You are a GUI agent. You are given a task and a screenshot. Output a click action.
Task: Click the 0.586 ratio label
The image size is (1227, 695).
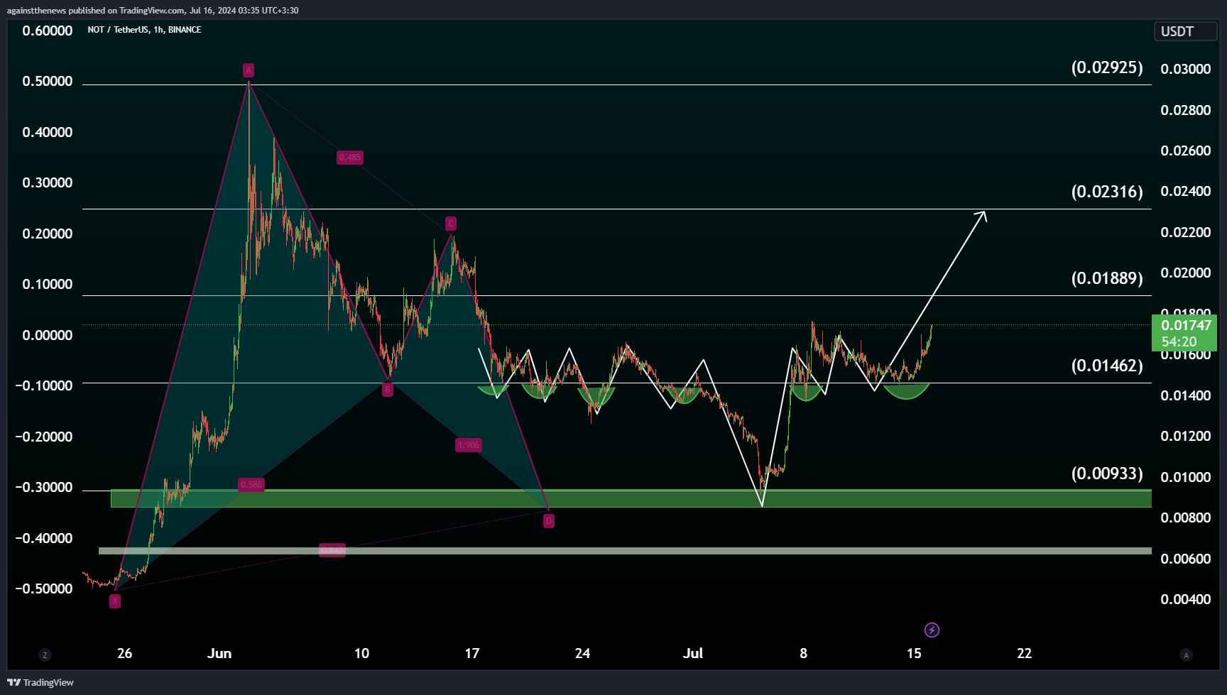pos(251,485)
